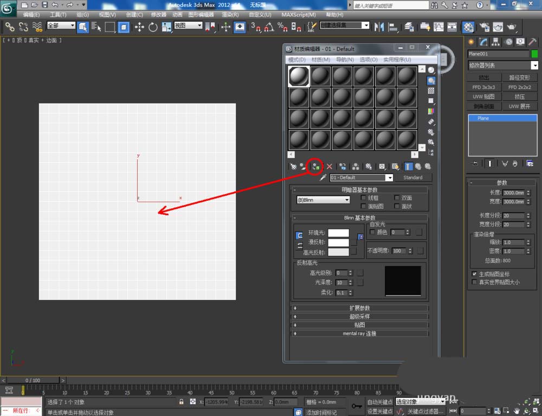Image resolution: width=542 pixels, height=416 pixels.
Task: Choose the rectangular selection region tool
Action: pyautogui.click(x=109, y=27)
